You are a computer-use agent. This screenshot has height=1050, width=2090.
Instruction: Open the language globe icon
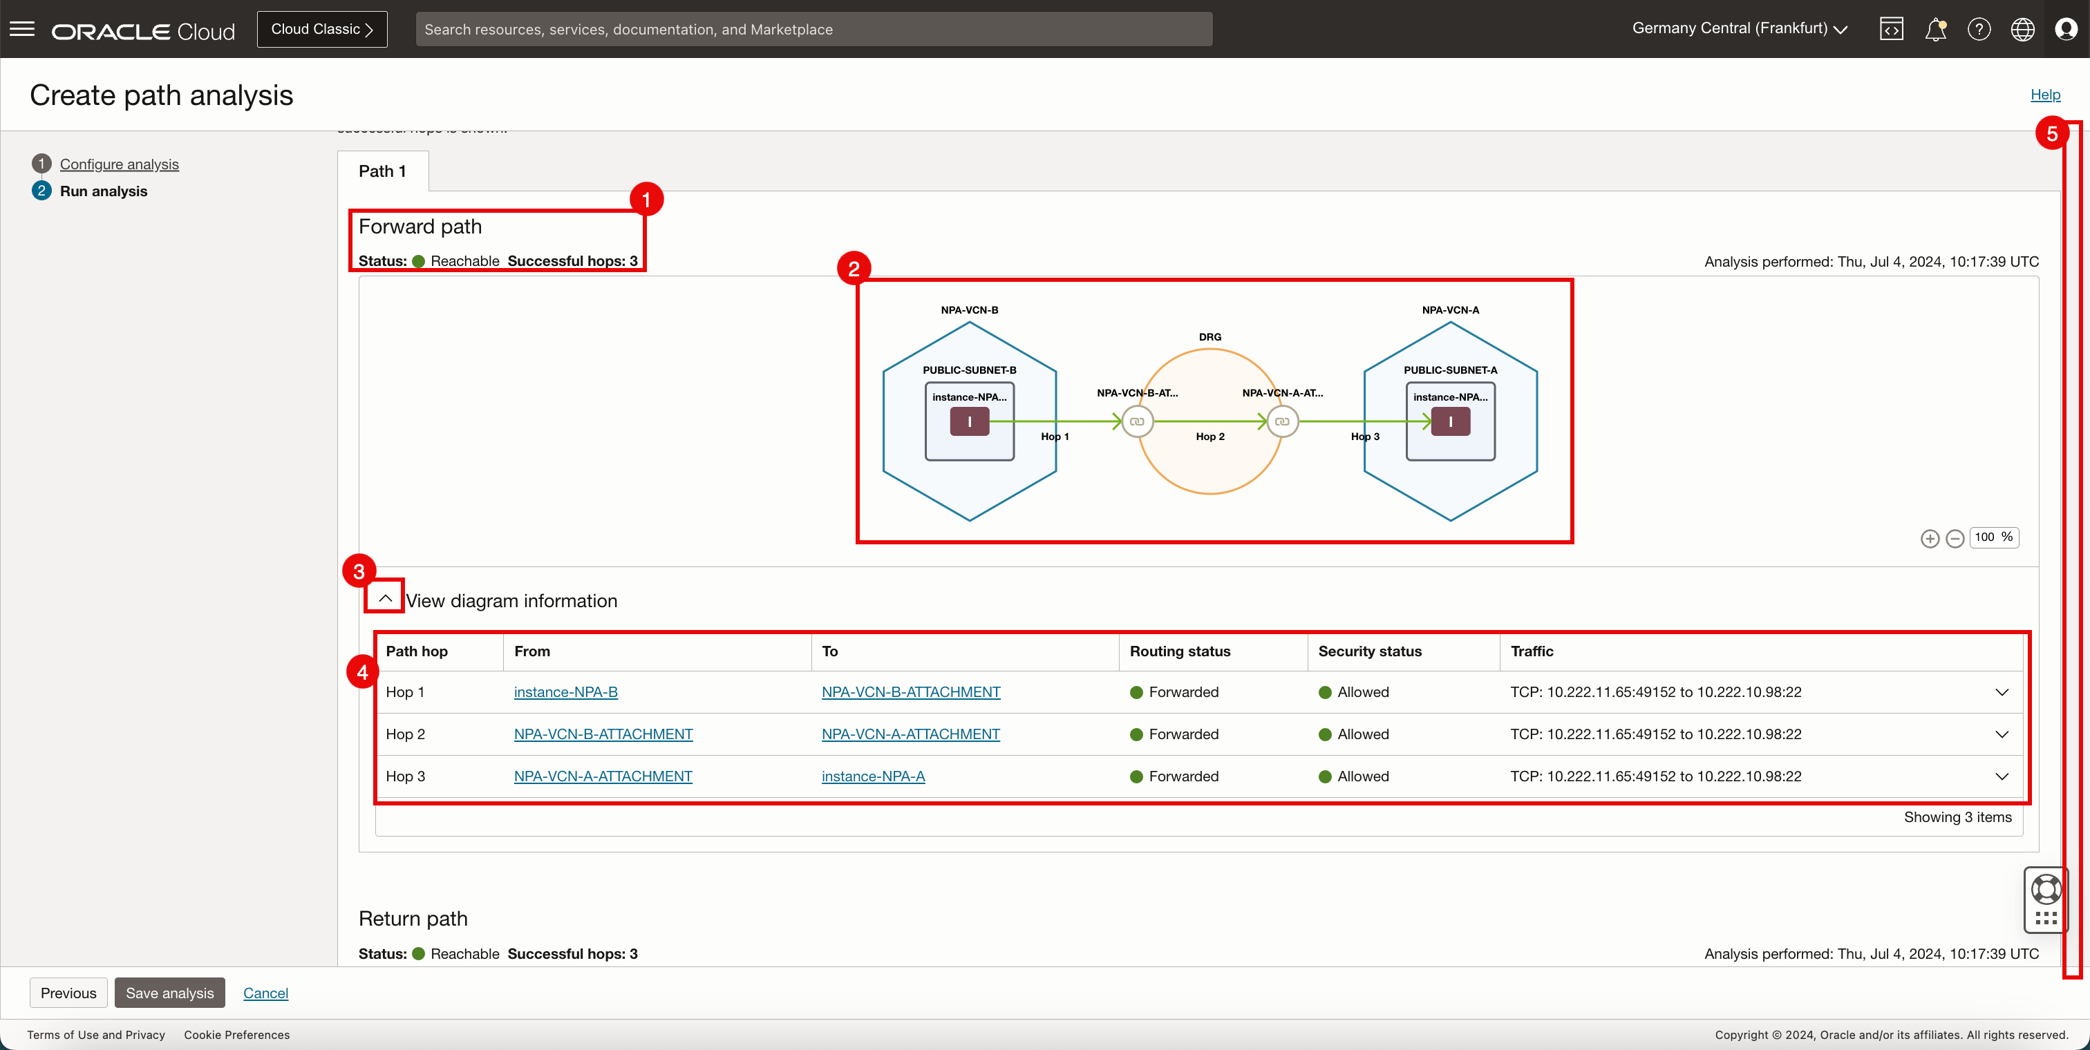tap(2022, 29)
